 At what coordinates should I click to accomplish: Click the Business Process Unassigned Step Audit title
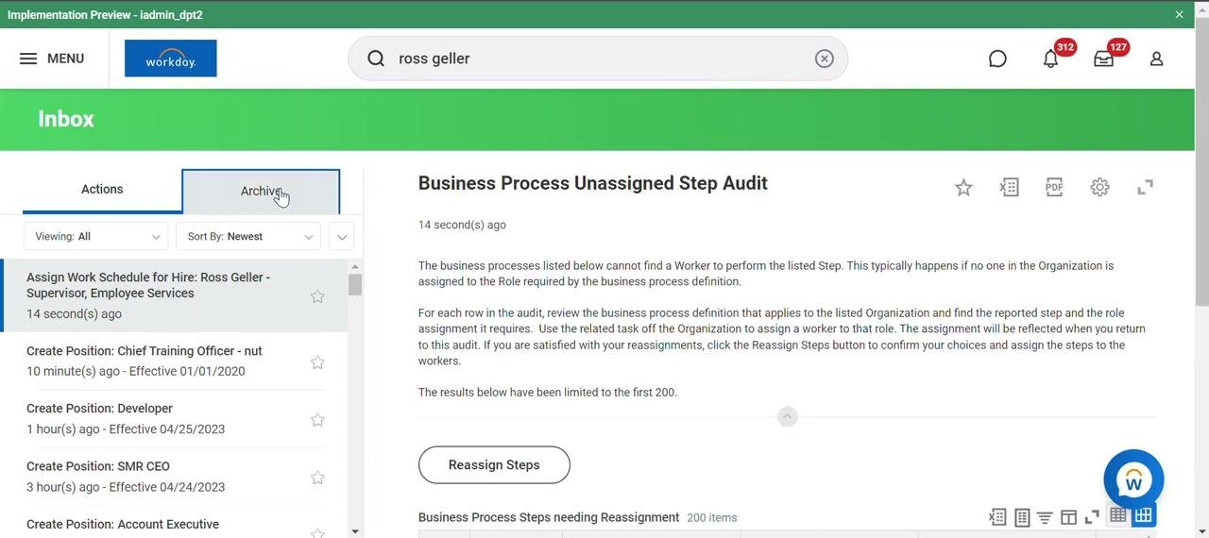(593, 183)
